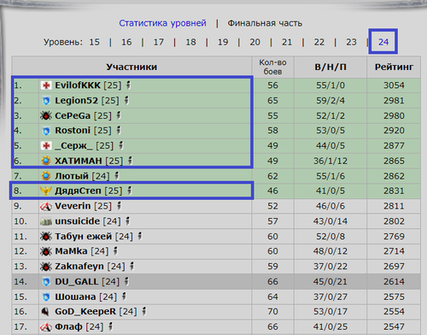Select level 22 tab

coord(319,42)
